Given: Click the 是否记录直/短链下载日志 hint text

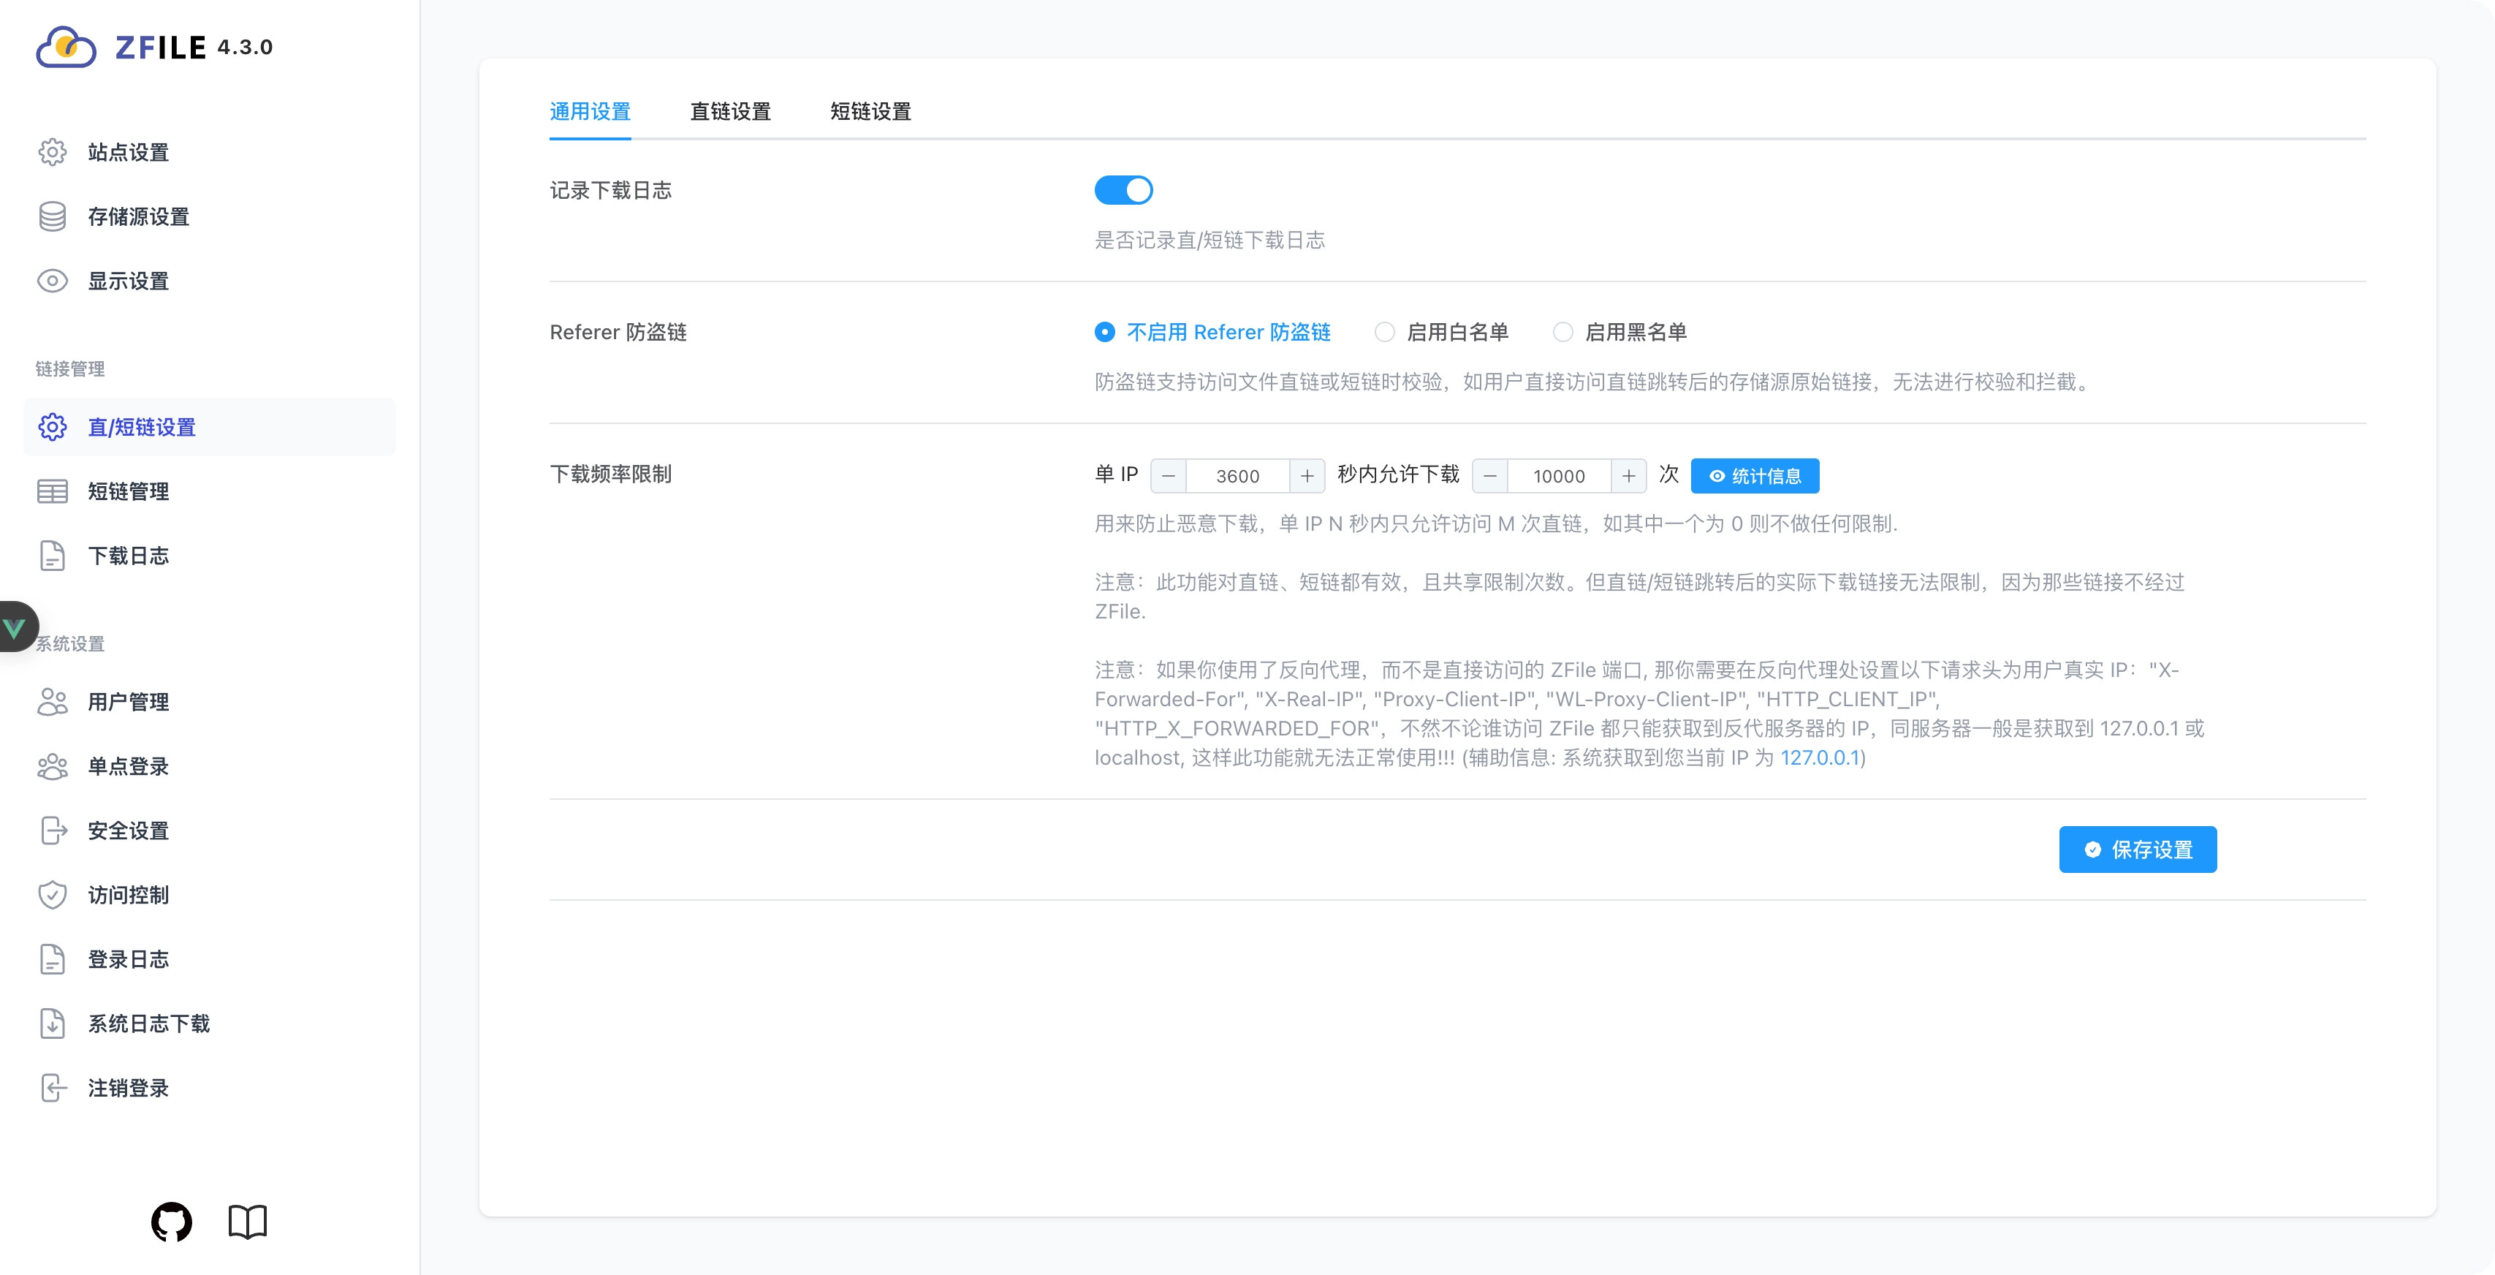Looking at the screenshot, I should (x=1209, y=241).
